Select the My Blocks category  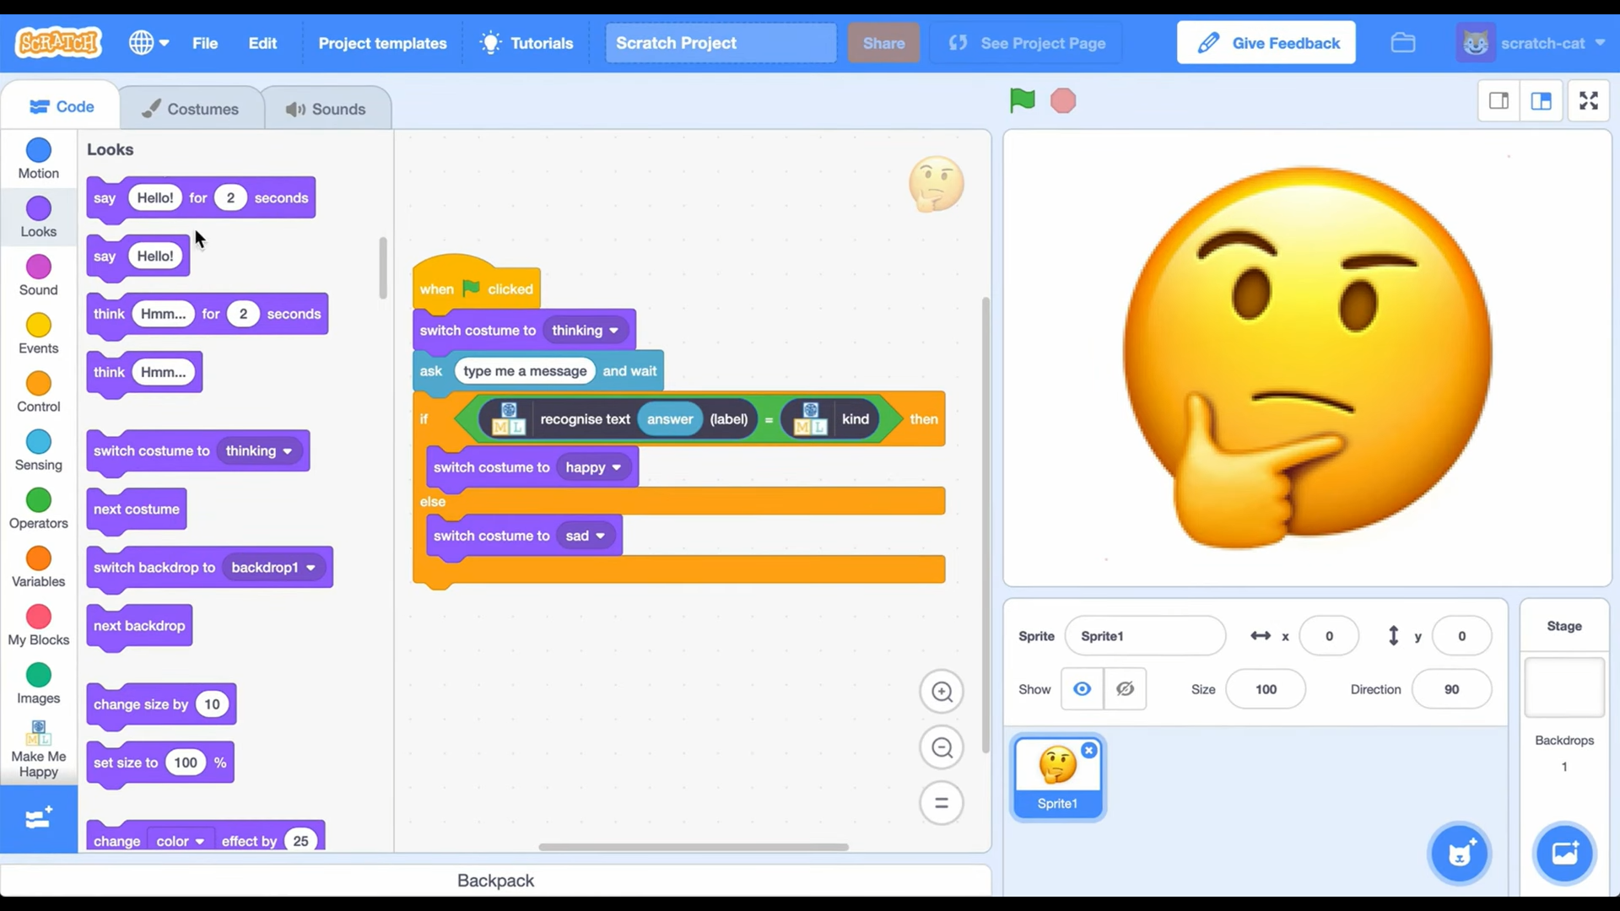(x=37, y=623)
